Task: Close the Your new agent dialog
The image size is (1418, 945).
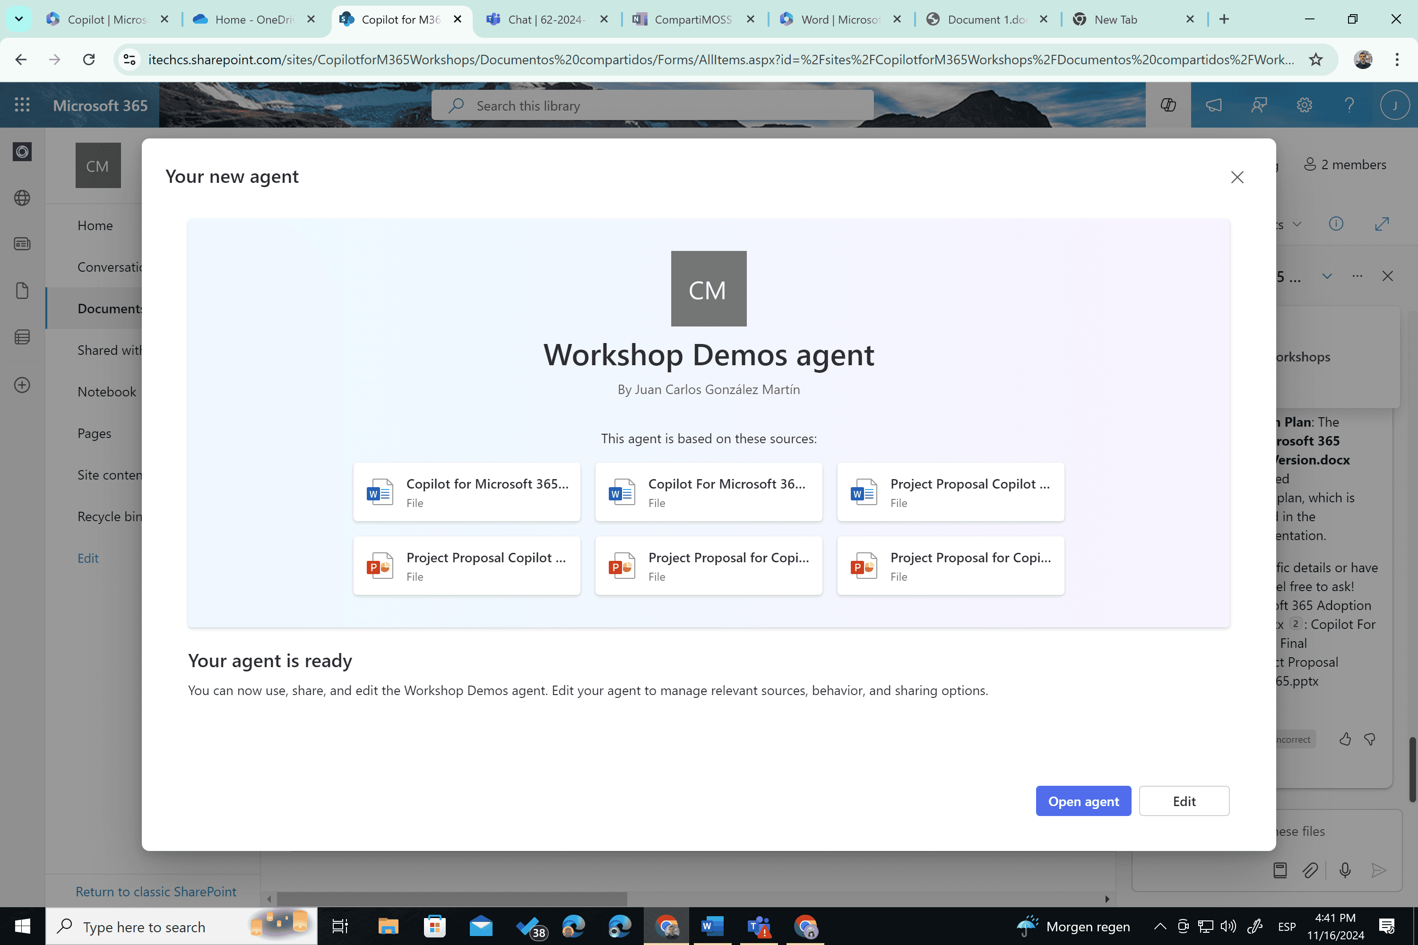Action: [x=1237, y=177]
